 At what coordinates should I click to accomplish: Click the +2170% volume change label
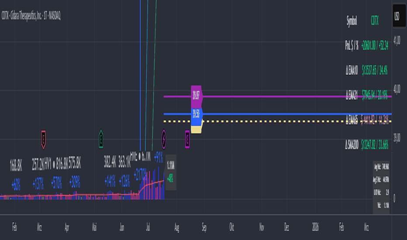click(x=141, y=175)
